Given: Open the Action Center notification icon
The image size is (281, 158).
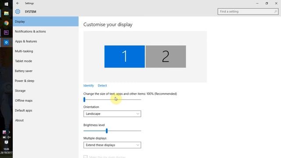Looking at the screenshot, I should pos(6,142).
